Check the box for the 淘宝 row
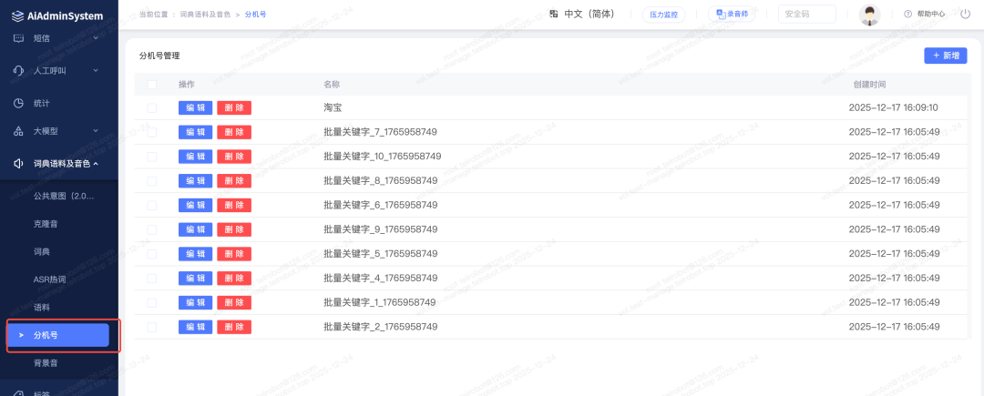Image resolution: width=984 pixels, height=396 pixels. pos(152,107)
